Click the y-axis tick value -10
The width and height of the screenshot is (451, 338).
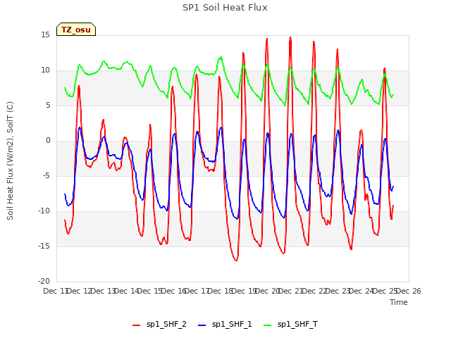click(x=44, y=211)
